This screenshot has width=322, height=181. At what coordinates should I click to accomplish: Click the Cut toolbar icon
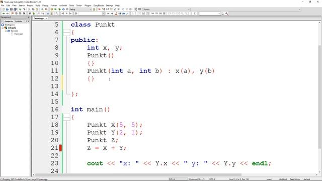(x=29, y=9)
